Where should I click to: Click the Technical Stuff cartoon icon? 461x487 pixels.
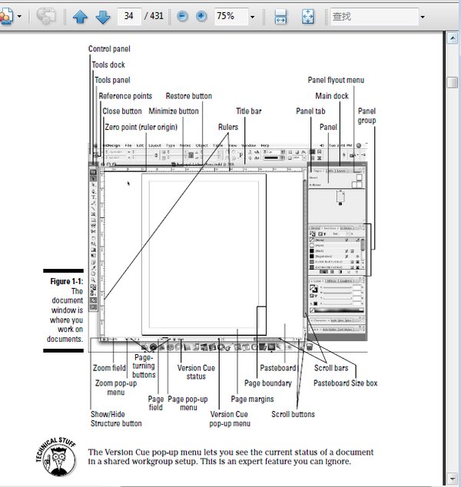(x=57, y=458)
